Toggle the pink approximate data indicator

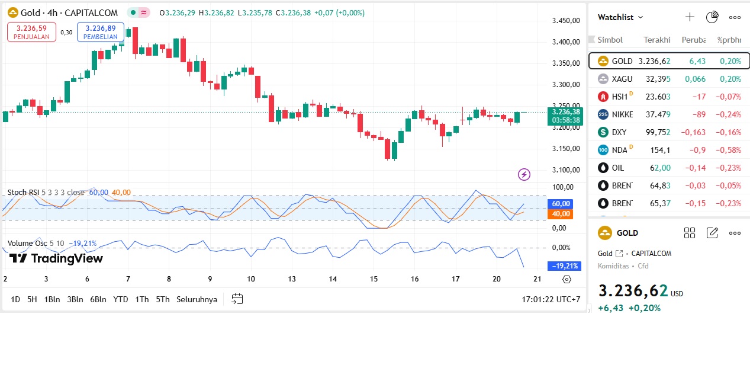(144, 12)
